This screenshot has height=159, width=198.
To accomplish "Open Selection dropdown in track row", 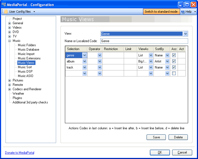I will (x=84, y=67).
